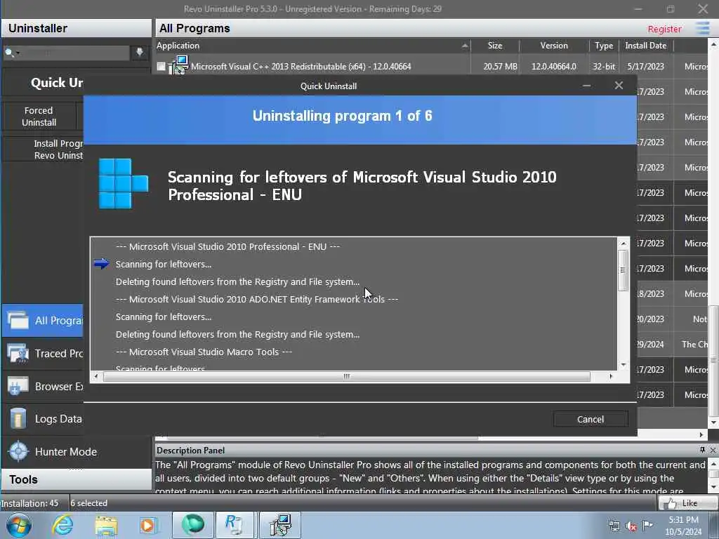Screen dimensions: 719x539
Task: Expand the Tools section
Action: (x=76, y=480)
